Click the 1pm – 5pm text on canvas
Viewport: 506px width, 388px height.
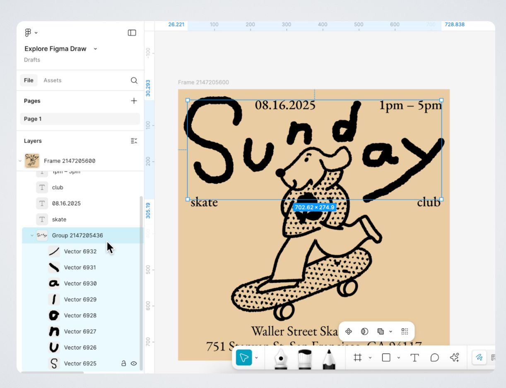pyautogui.click(x=411, y=105)
